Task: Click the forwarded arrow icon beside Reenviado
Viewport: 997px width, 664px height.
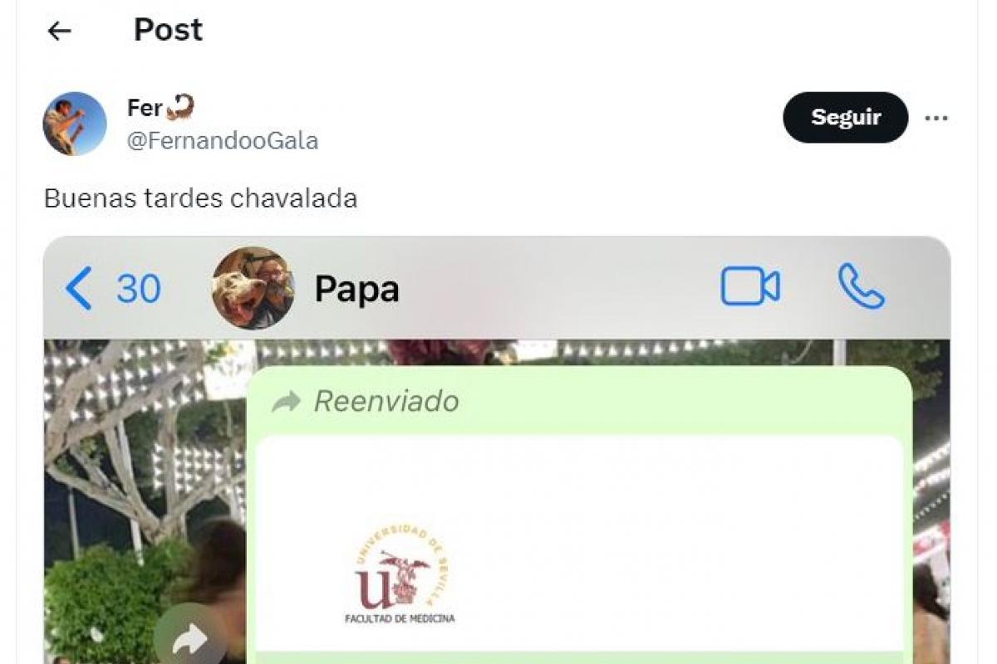Action: [x=287, y=403]
